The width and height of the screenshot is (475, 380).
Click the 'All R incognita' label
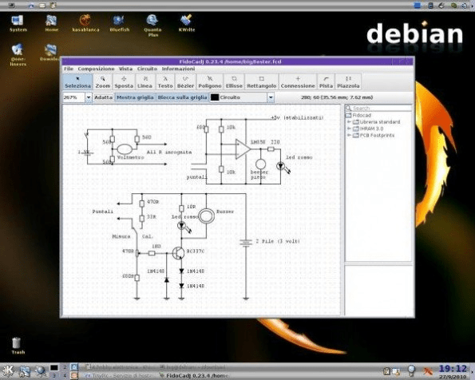pyautogui.click(x=169, y=152)
